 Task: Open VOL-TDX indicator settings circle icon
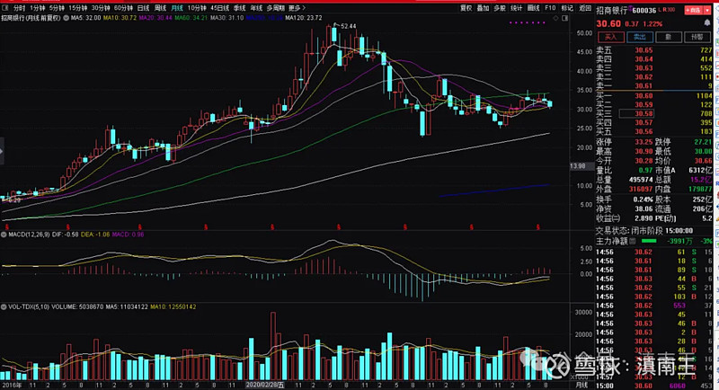pyautogui.click(x=4, y=306)
